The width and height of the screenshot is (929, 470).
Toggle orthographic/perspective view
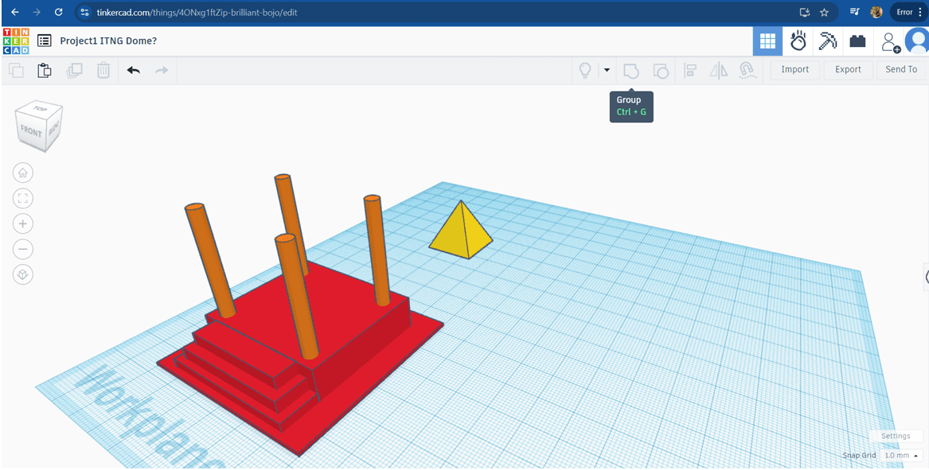point(23,274)
